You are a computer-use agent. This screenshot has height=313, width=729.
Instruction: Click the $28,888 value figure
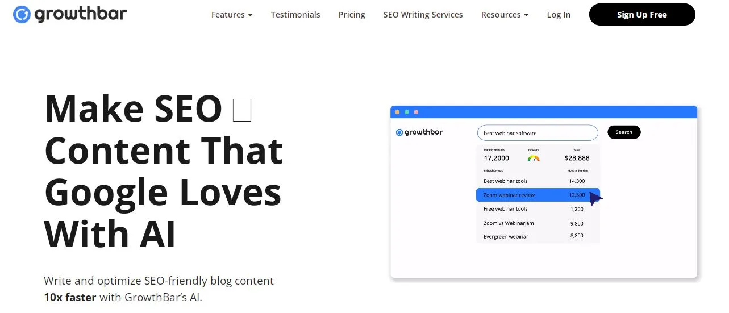(577, 158)
